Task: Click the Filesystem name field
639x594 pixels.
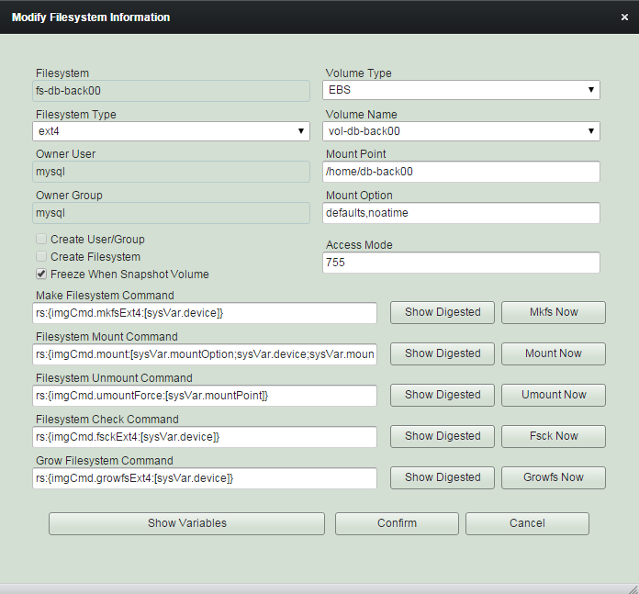Action: 171,91
